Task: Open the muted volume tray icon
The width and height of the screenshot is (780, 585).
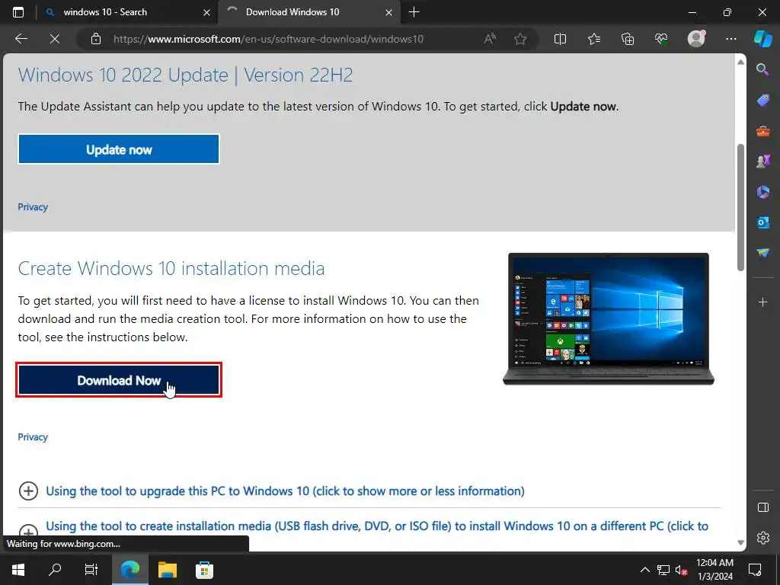Action: click(682, 570)
